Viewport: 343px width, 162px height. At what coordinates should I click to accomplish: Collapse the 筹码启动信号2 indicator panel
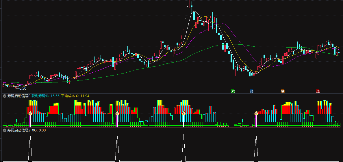pyautogui.click(x=4, y=130)
